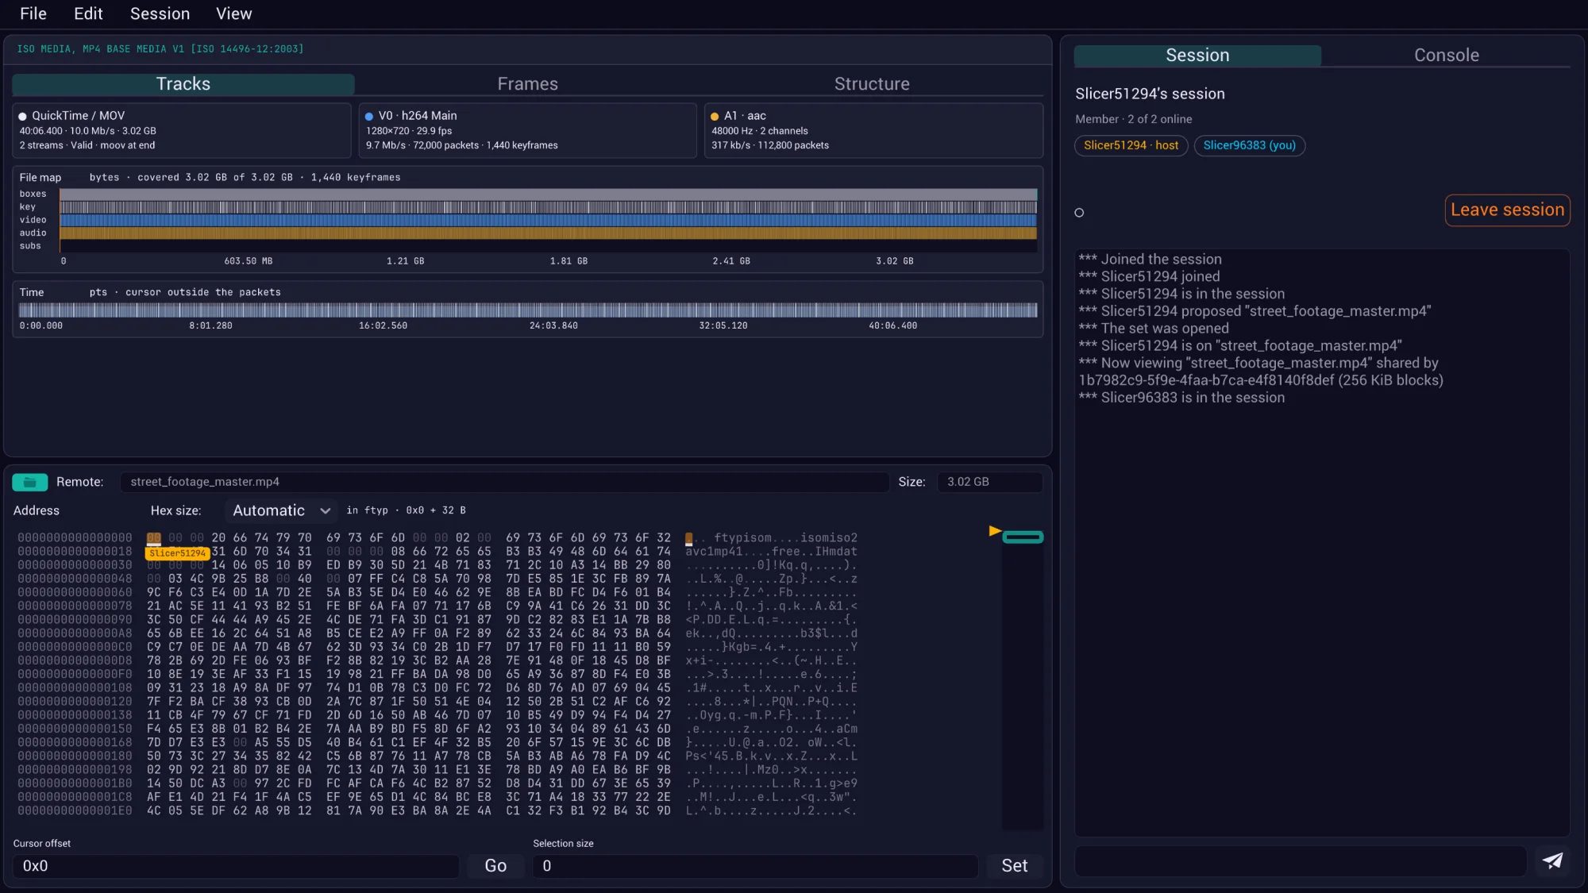1588x893 pixels.
Task: Click the Go button next to cursor offset
Action: click(495, 865)
